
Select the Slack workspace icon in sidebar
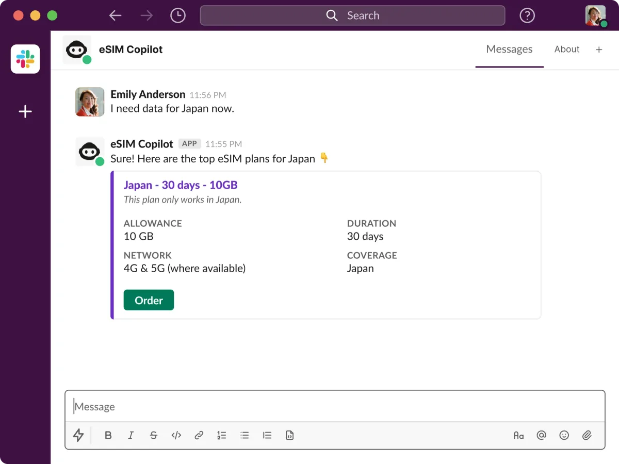25,59
